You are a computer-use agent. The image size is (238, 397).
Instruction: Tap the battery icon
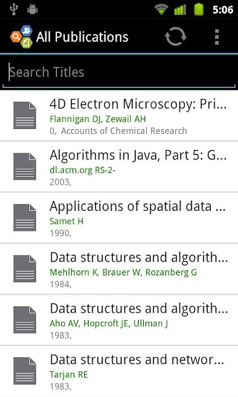(199, 10)
